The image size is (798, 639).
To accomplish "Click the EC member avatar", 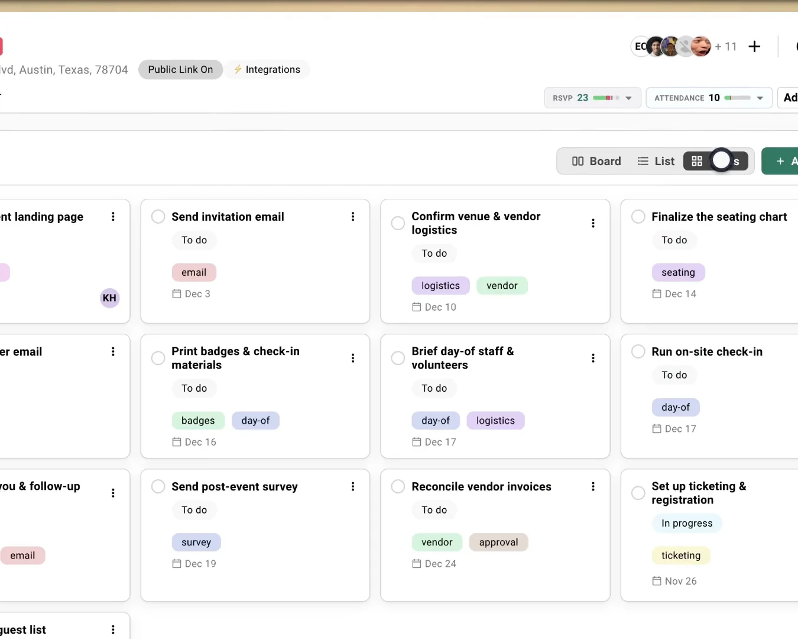I will pyautogui.click(x=639, y=46).
